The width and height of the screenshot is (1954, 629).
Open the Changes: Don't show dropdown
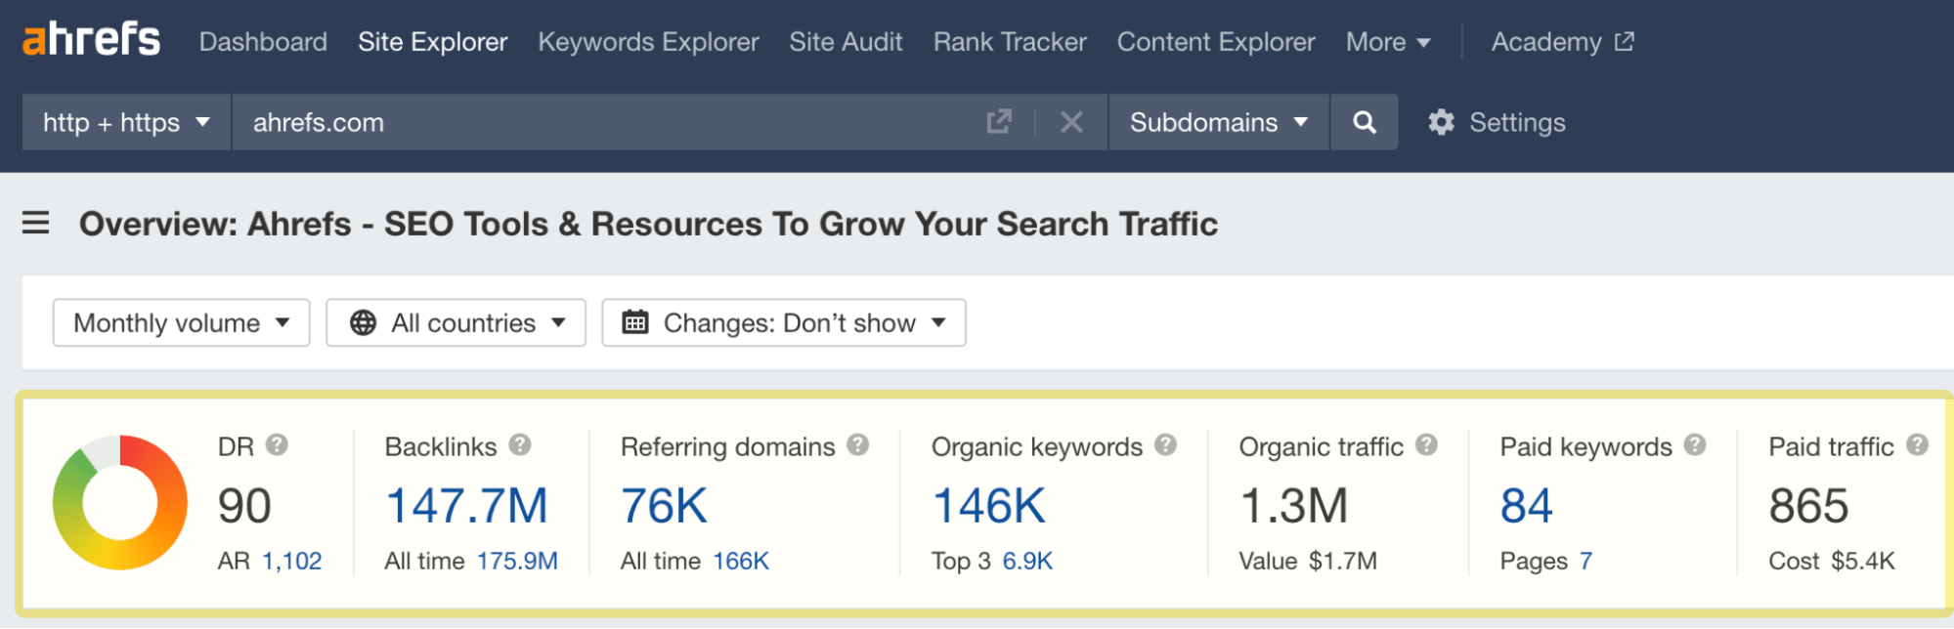784,322
